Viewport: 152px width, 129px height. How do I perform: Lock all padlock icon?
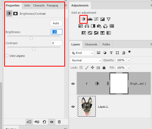(104, 68)
